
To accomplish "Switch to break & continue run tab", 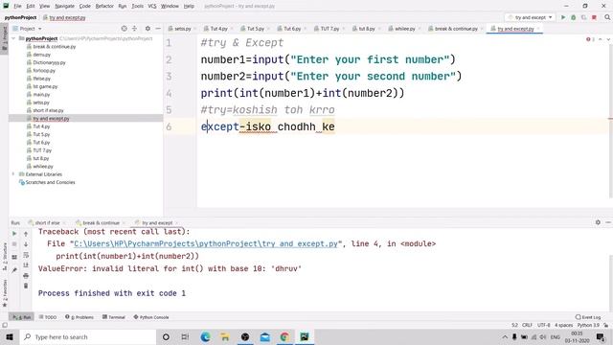I will 101,222.
